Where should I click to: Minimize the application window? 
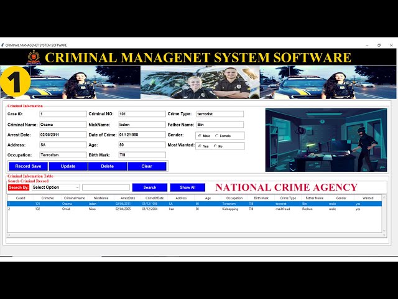[367, 45]
